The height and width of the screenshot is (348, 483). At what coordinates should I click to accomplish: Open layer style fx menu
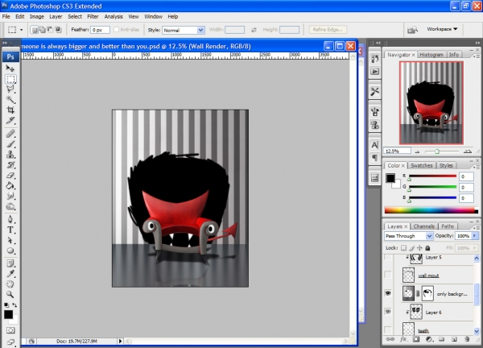point(403,339)
